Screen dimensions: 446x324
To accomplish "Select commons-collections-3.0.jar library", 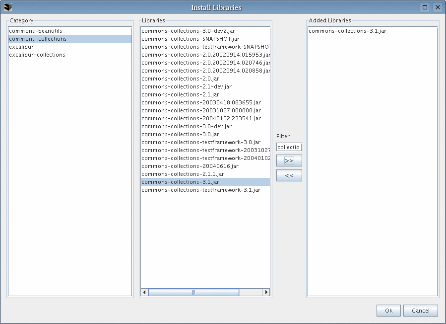I will (x=205, y=135).
